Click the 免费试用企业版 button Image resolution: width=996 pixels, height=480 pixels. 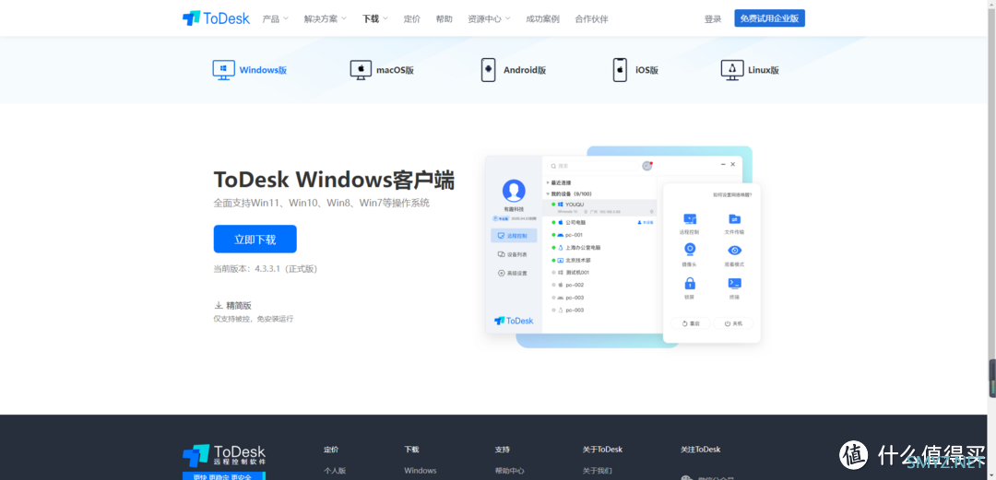(769, 18)
